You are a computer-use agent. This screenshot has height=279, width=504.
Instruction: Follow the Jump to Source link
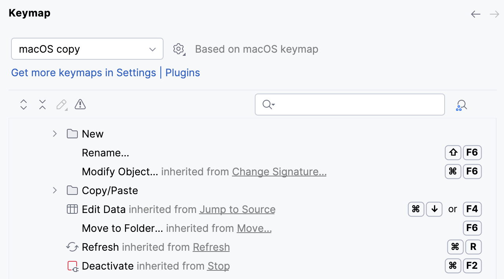click(237, 209)
